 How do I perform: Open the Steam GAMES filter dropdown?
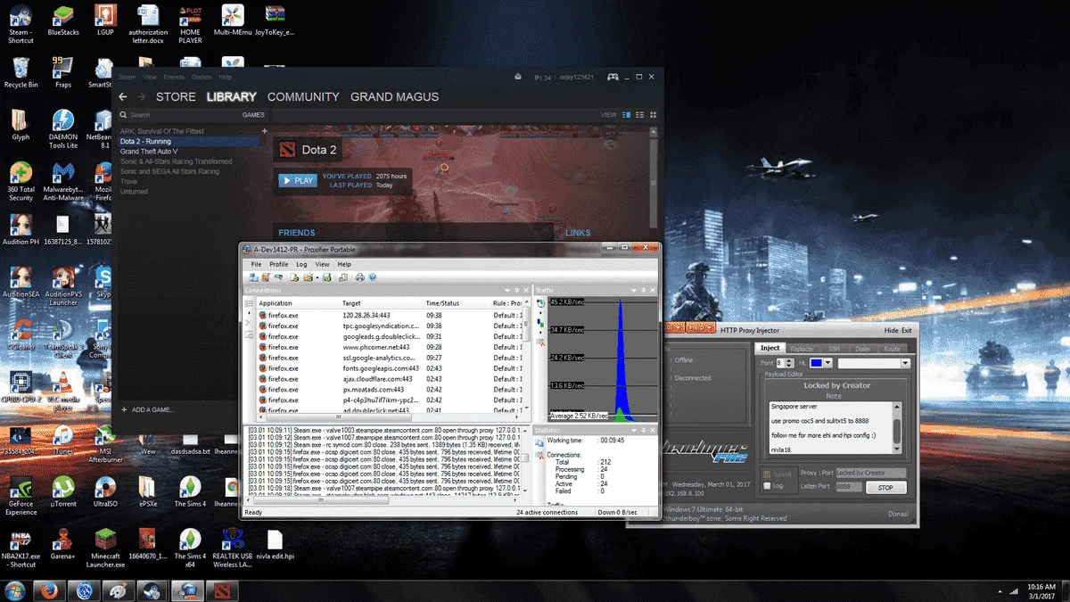tap(253, 115)
